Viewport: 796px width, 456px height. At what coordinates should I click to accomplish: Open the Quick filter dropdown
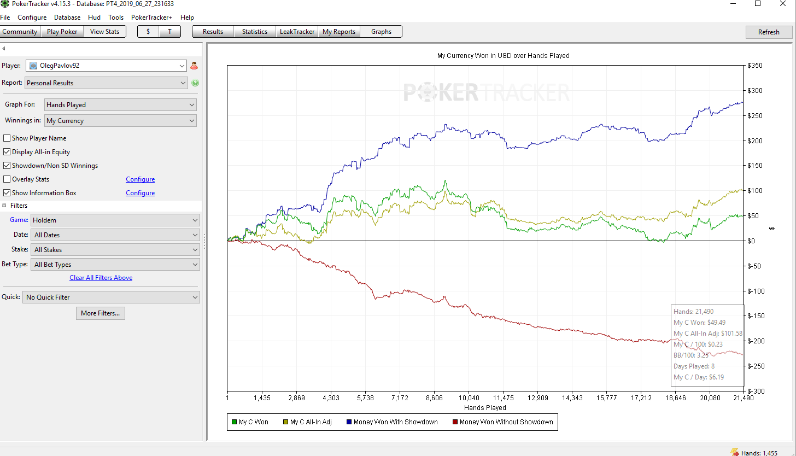click(111, 297)
